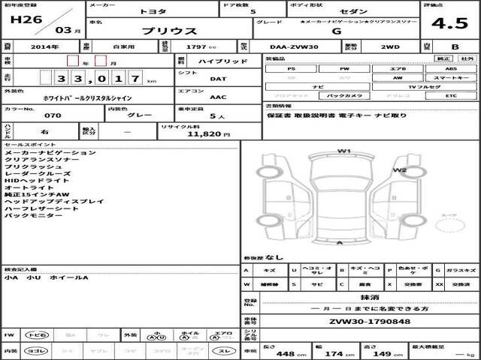This screenshot has height=360, width=481.
Task: Select sales point クリアランスソナー
Action: point(42,160)
